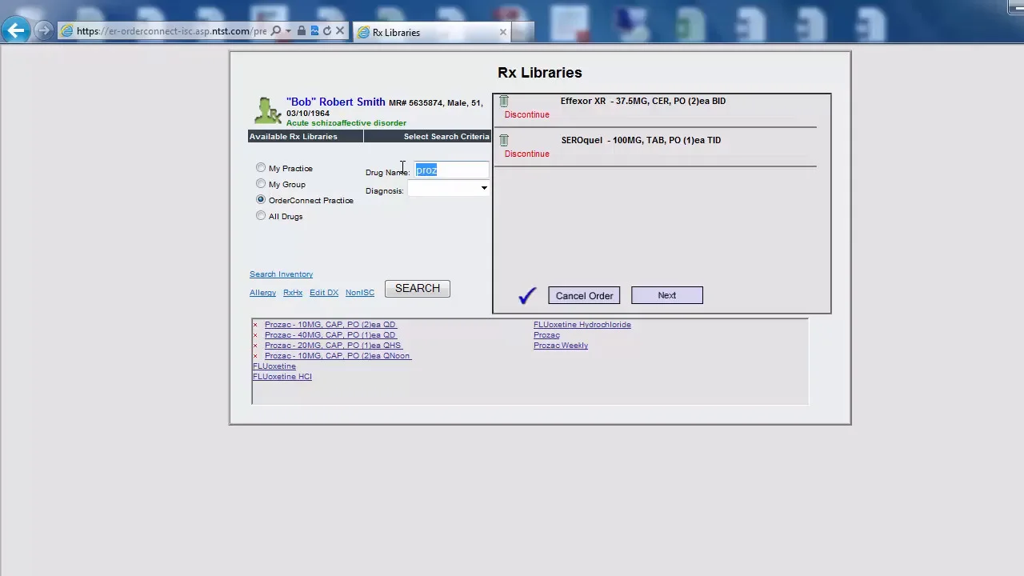Select the Prozac Weekly result link
Screen dimensions: 1024x576
[x=561, y=346]
